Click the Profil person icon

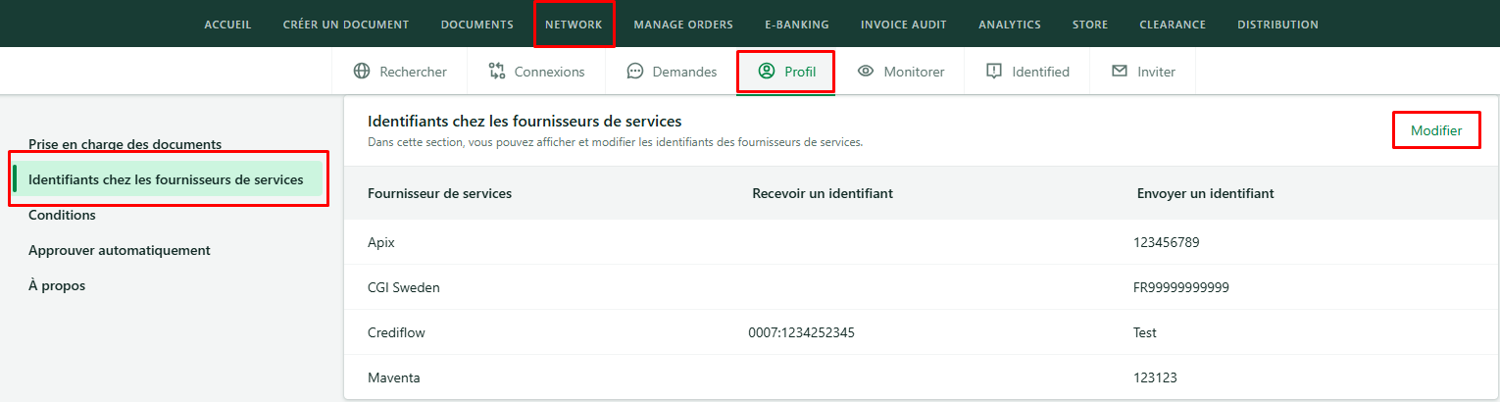[x=767, y=72]
